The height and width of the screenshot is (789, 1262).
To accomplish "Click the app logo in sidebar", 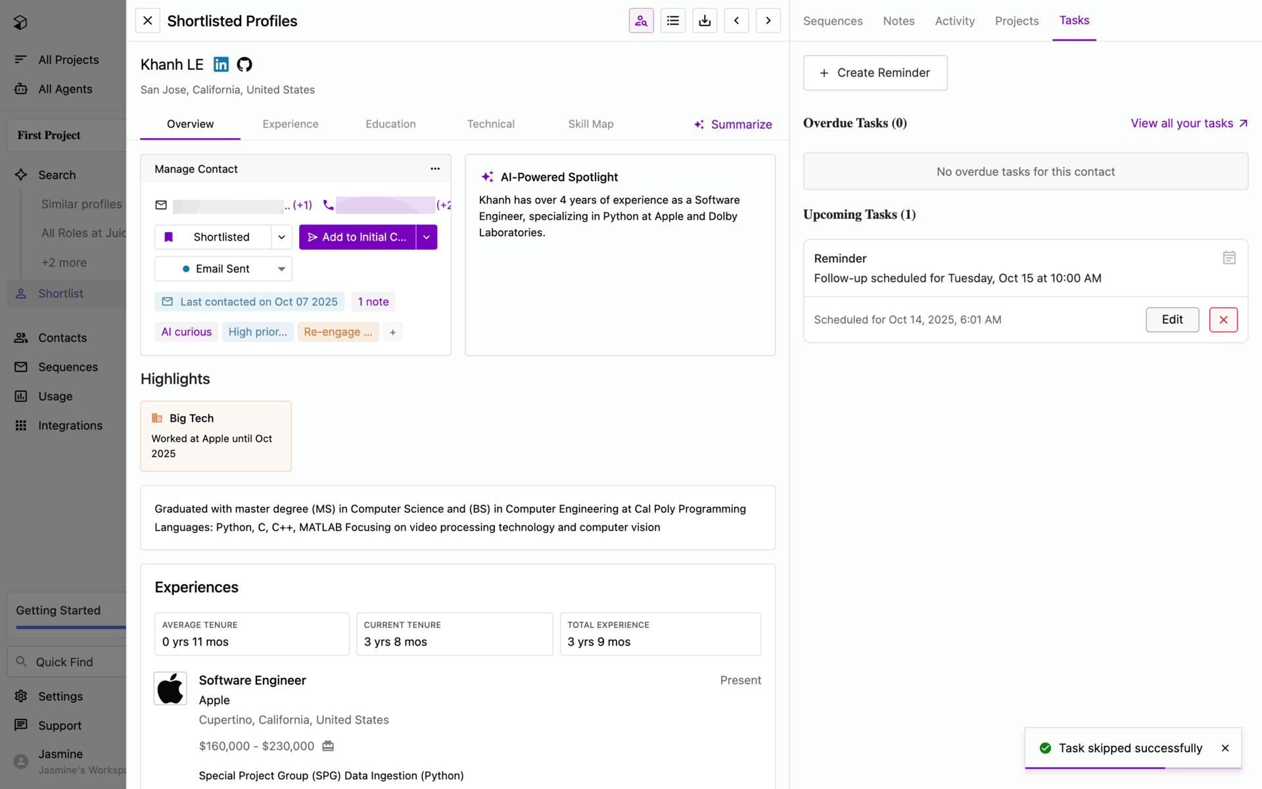I will coord(20,22).
